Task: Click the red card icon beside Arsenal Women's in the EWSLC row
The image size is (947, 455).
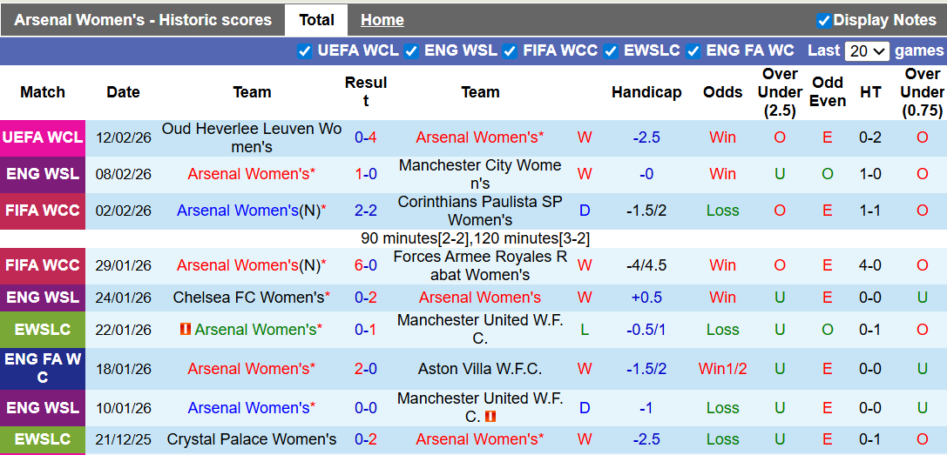Action: (186, 330)
